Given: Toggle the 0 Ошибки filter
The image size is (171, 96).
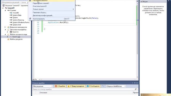Looking at the screenshot, I should (x=60, y=86).
